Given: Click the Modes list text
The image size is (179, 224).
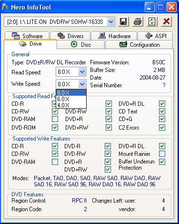Looking at the screenshot, I should click(x=97, y=181).
